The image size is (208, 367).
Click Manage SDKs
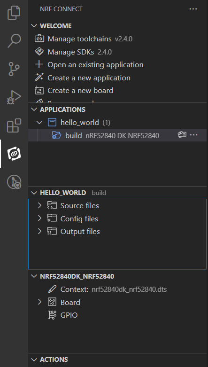click(70, 52)
